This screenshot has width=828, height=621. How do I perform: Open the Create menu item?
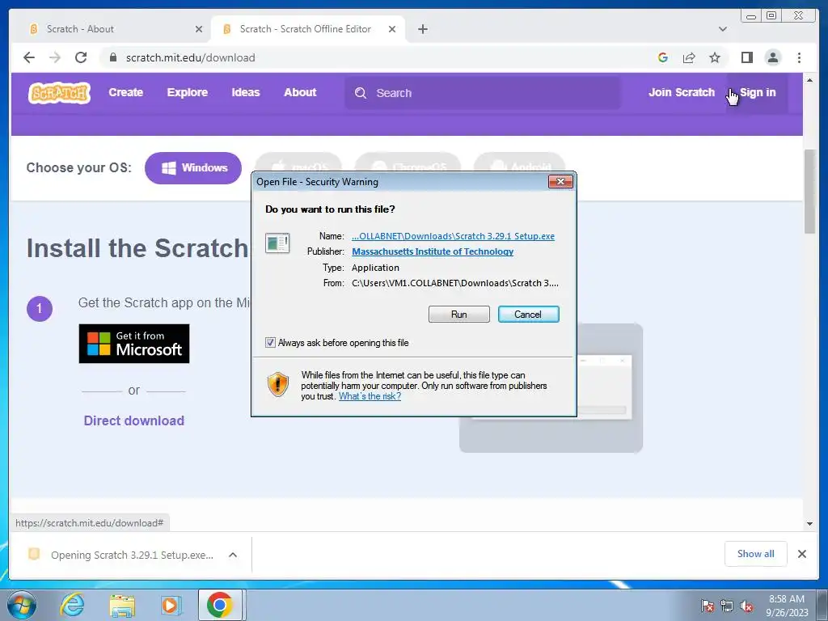pos(125,92)
